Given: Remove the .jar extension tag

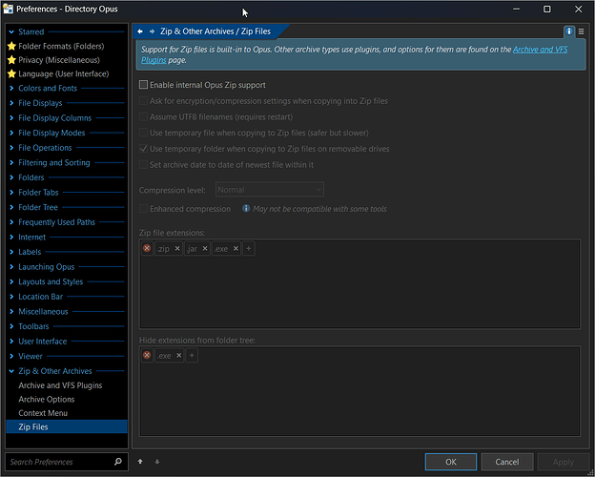Looking at the screenshot, I should pyautogui.click(x=205, y=248).
